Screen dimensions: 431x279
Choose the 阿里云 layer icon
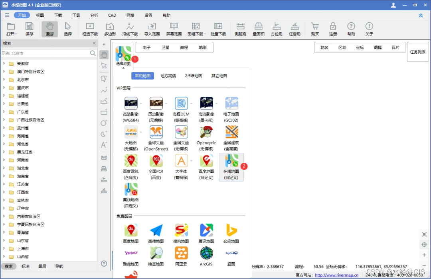pos(181,256)
